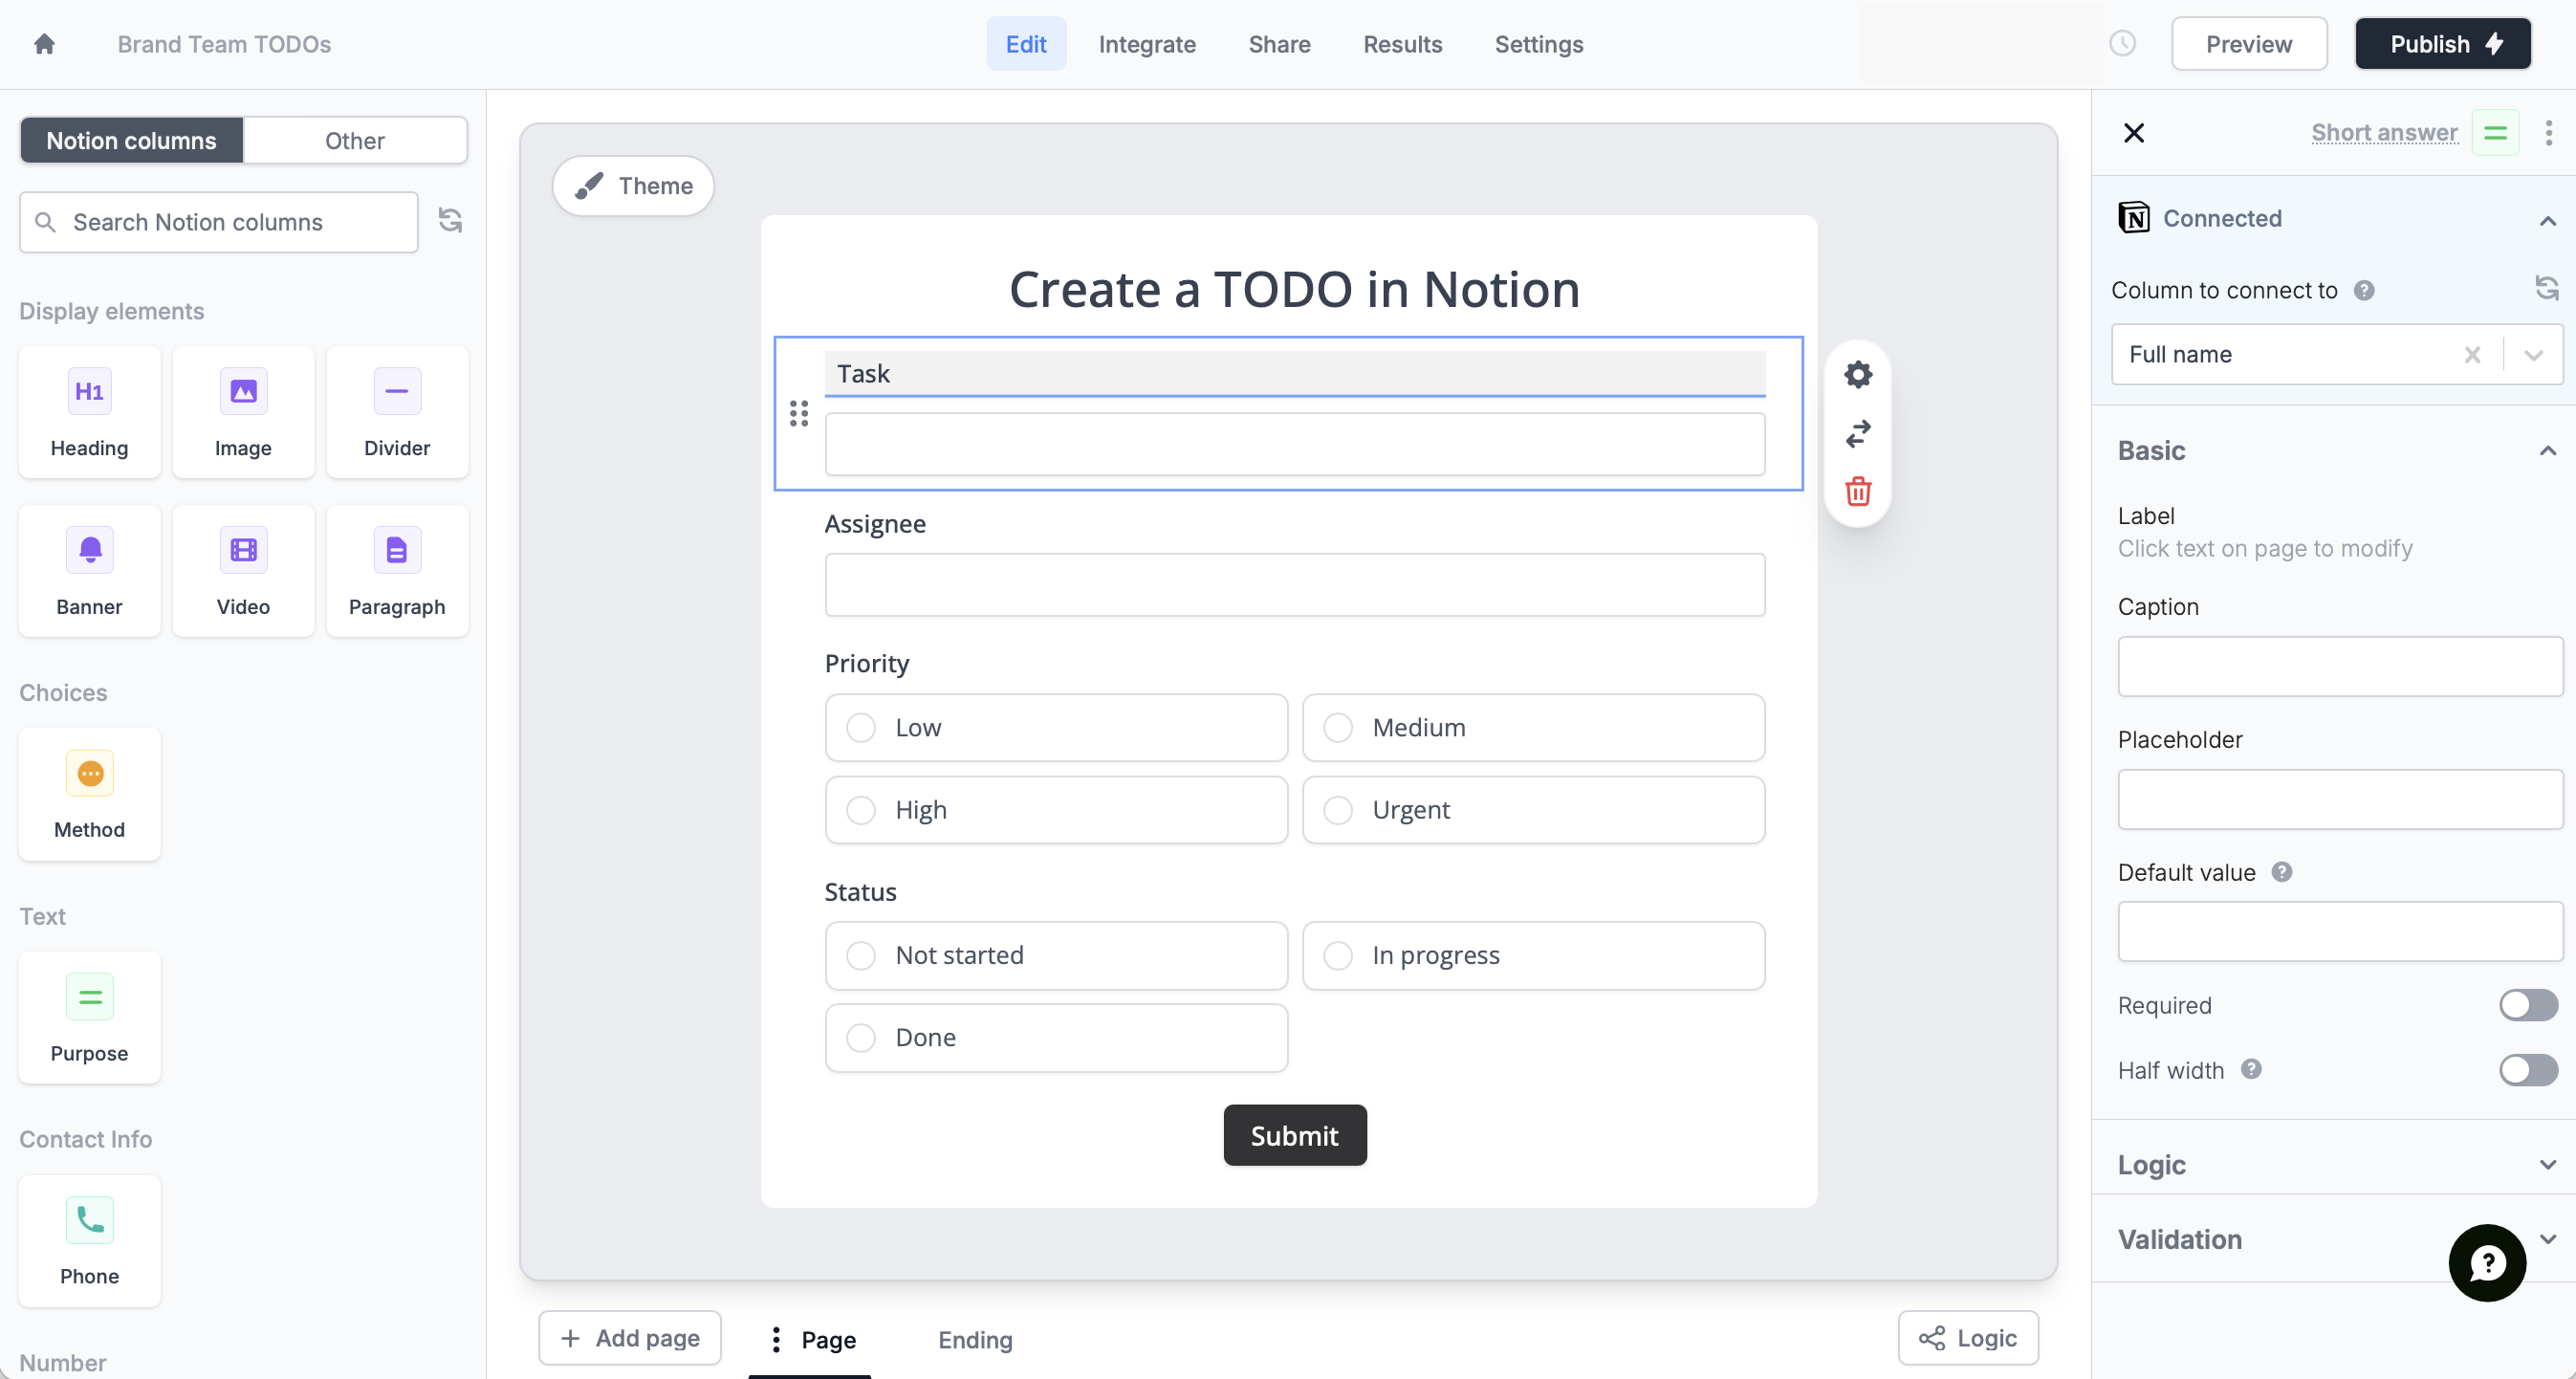Open the form Preview
Screen dimensions: 2576x1379
(2249, 43)
